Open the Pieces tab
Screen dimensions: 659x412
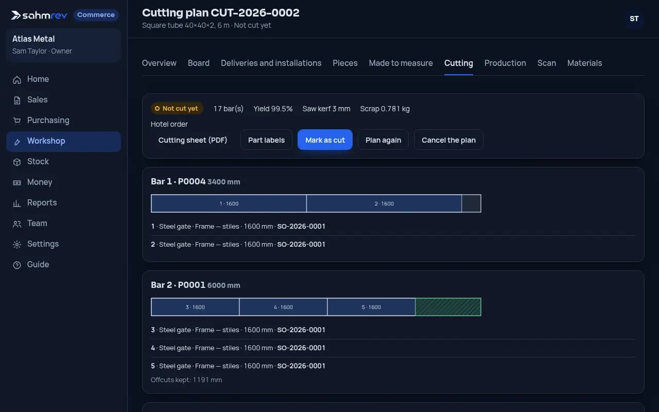345,63
